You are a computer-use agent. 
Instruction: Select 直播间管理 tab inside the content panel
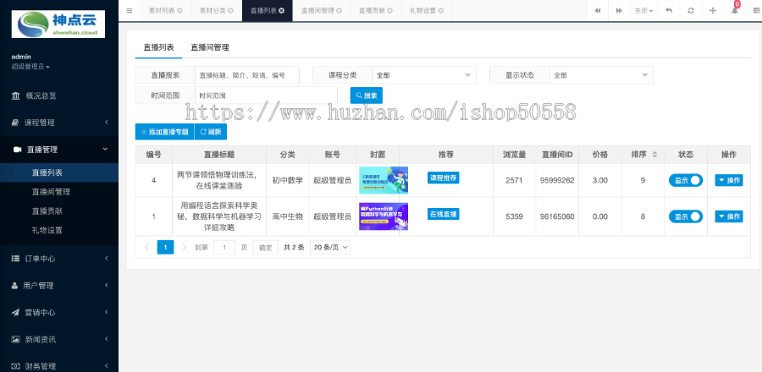pos(209,47)
